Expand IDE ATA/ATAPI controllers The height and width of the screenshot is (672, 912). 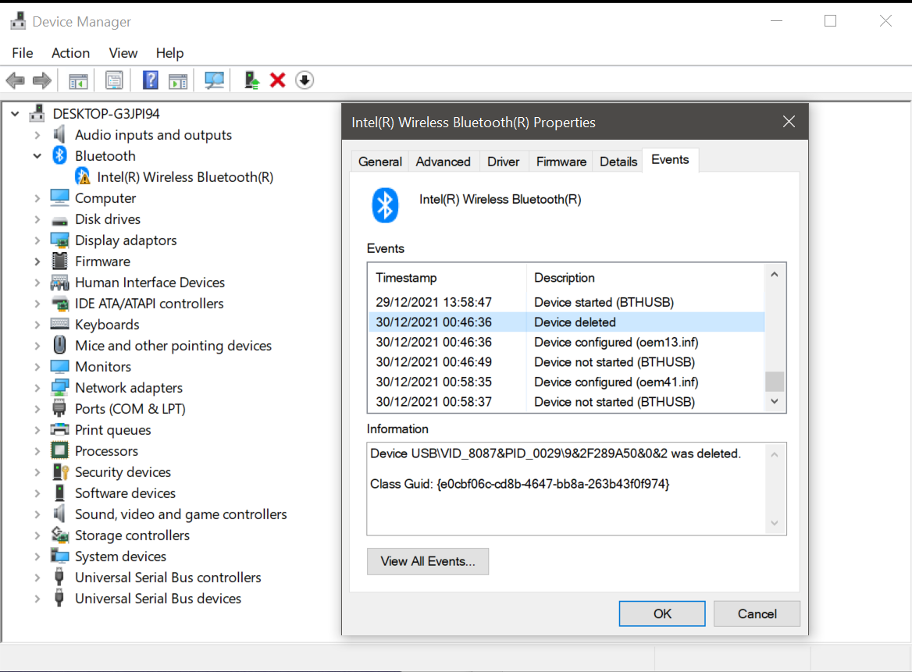(x=37, y=304)
